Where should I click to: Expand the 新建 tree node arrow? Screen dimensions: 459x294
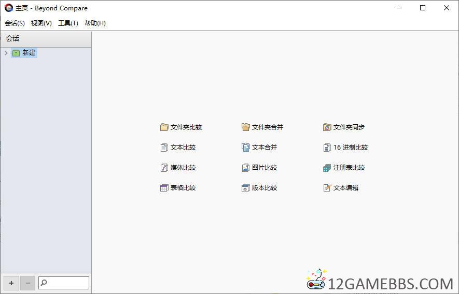click(6, 53)
